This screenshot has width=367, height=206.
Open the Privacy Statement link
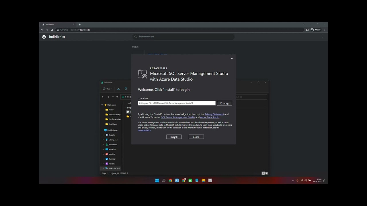[x=214, y=114]
